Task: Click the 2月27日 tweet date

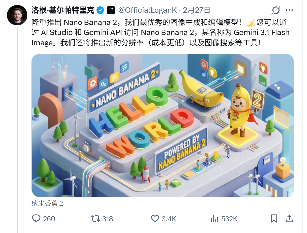Action: point(196,10)
